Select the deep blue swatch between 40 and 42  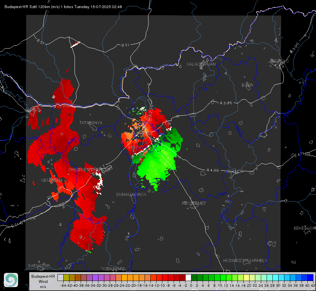coord(311,277)
